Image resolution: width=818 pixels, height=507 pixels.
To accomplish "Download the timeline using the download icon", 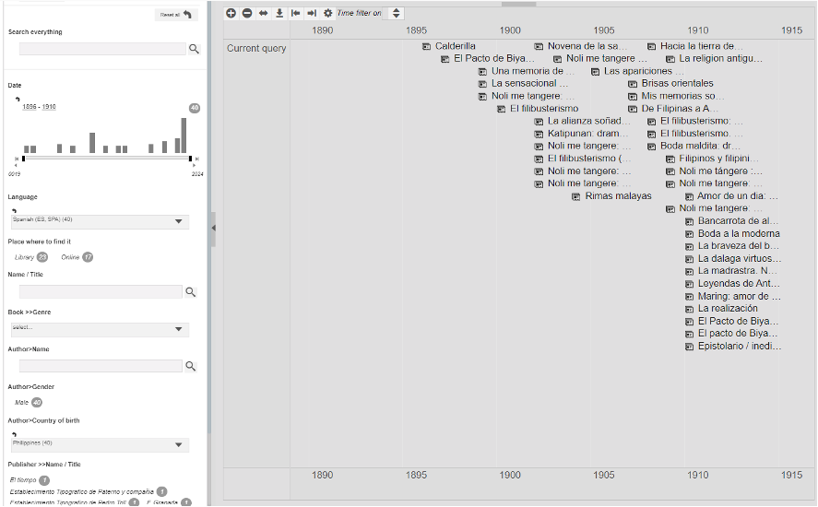I will point(279,13).
